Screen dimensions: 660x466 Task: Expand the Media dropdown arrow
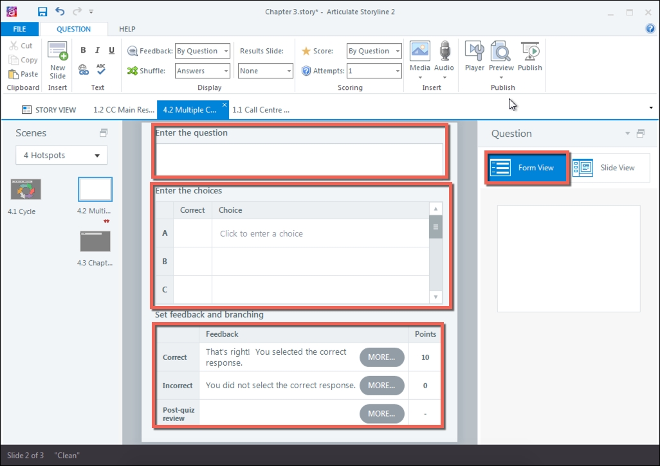[420, 77]
